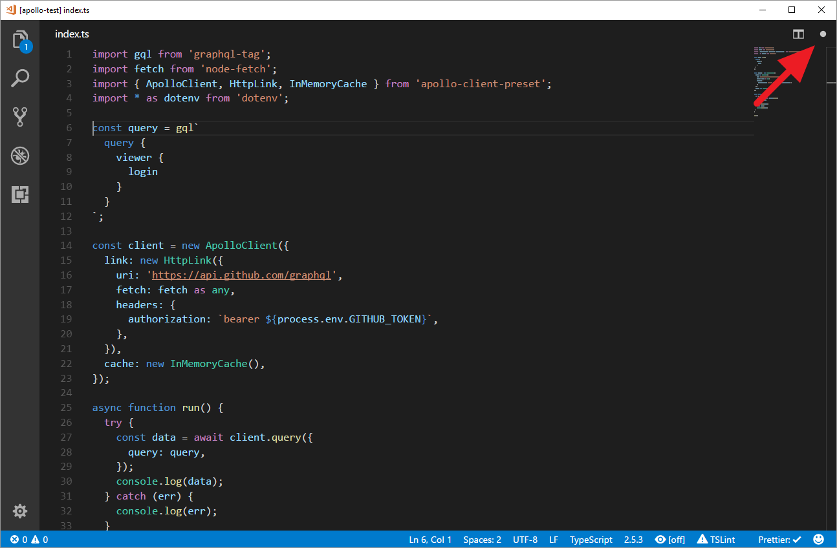837x548 pixels.
Task: Select the index.ts editor tab
Action: 72,34
